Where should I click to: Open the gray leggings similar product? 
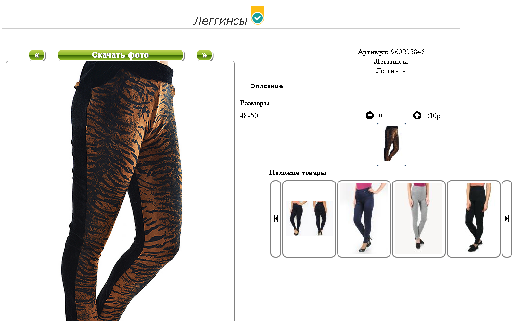[419, 218]
